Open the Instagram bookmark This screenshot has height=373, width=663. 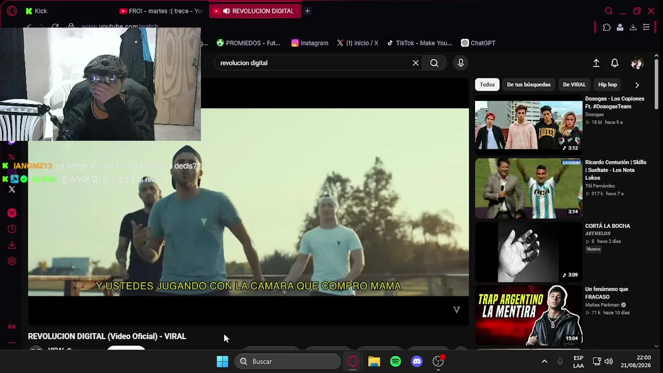pyautogui.click(x=310, y=43)
